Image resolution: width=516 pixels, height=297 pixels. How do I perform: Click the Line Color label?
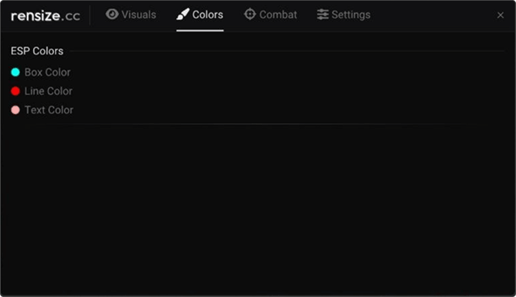(48, 91)
